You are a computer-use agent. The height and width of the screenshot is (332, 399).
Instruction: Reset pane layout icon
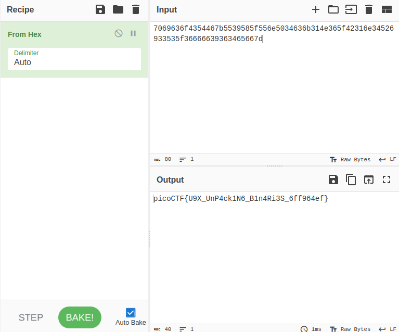click(x=387, y=9)
